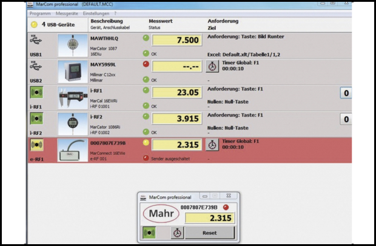Click Anforderung: Taste: Bild Runter text

(x=246, y=36)
